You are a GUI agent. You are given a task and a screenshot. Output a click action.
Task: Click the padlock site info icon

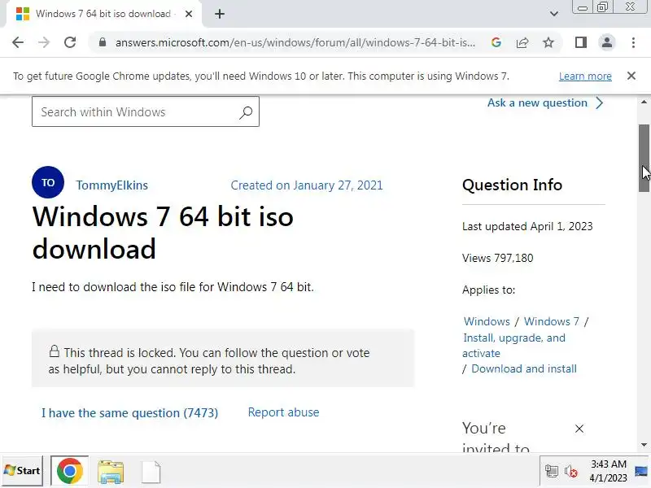pos(103,42)
